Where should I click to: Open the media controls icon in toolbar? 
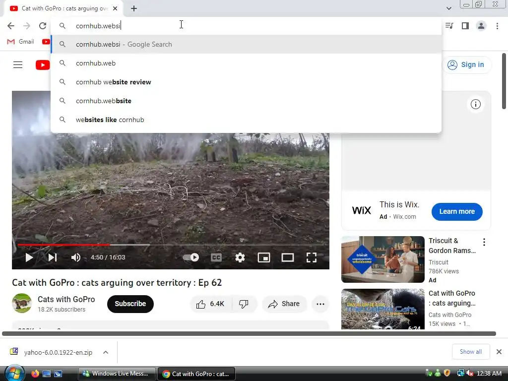coord(449,26)
